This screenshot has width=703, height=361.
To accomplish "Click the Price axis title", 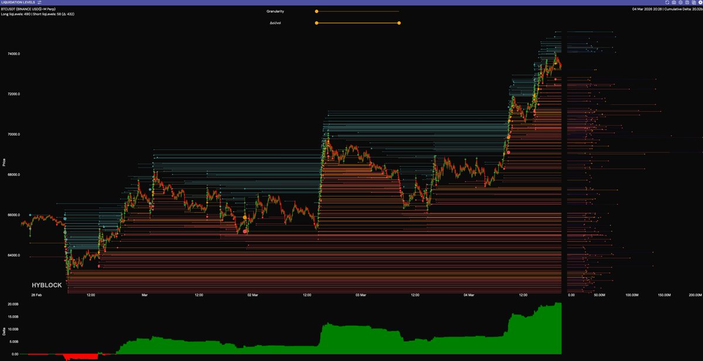I will click(x=4, y=162).
